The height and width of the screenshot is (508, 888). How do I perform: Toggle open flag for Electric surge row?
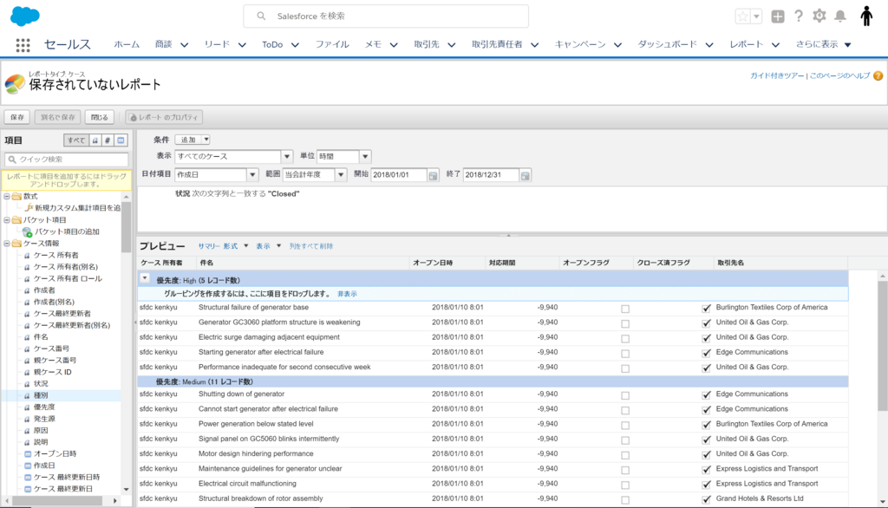(625, 339)
